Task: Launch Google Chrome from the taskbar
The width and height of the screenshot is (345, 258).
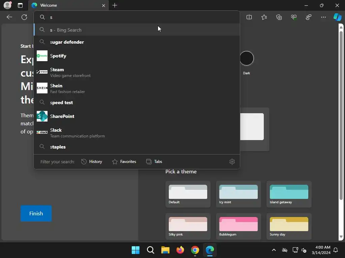Action: [x=195, y=250]
